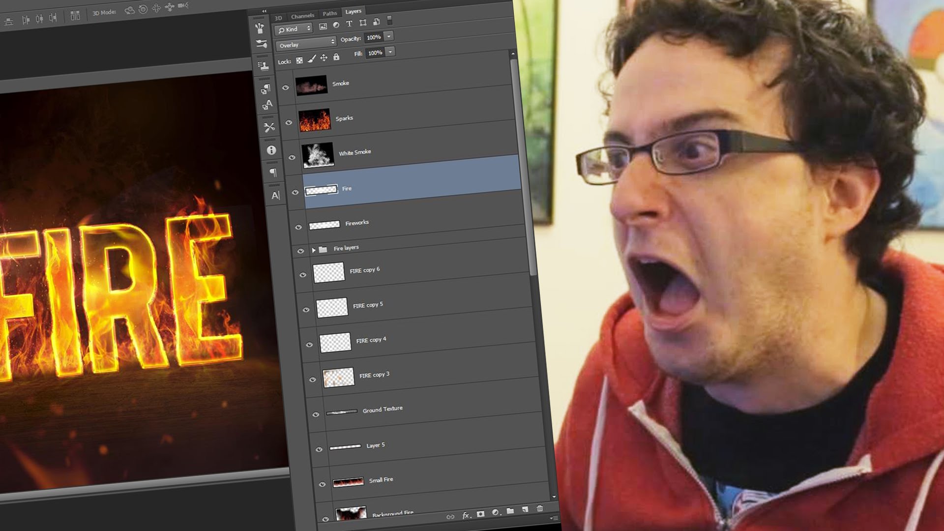Filter layers by shape layer icon
The height and width of the screenshot is (531, 944).
pos(363,23)
